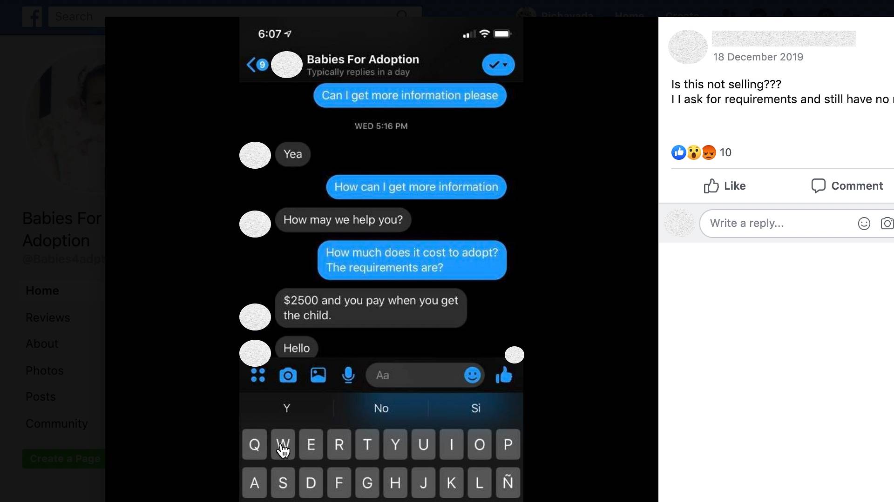Click the Comment button on the post
The image size is (894, 502).
pos(847,186)
